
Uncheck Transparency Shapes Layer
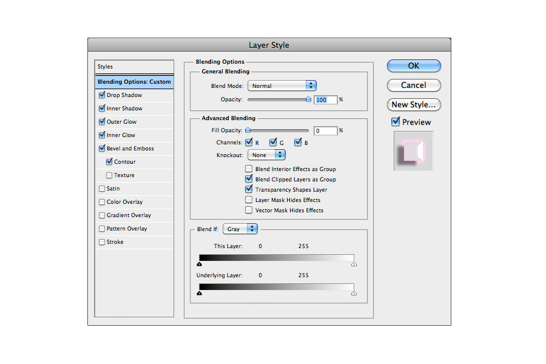click(x=249, y=189)
